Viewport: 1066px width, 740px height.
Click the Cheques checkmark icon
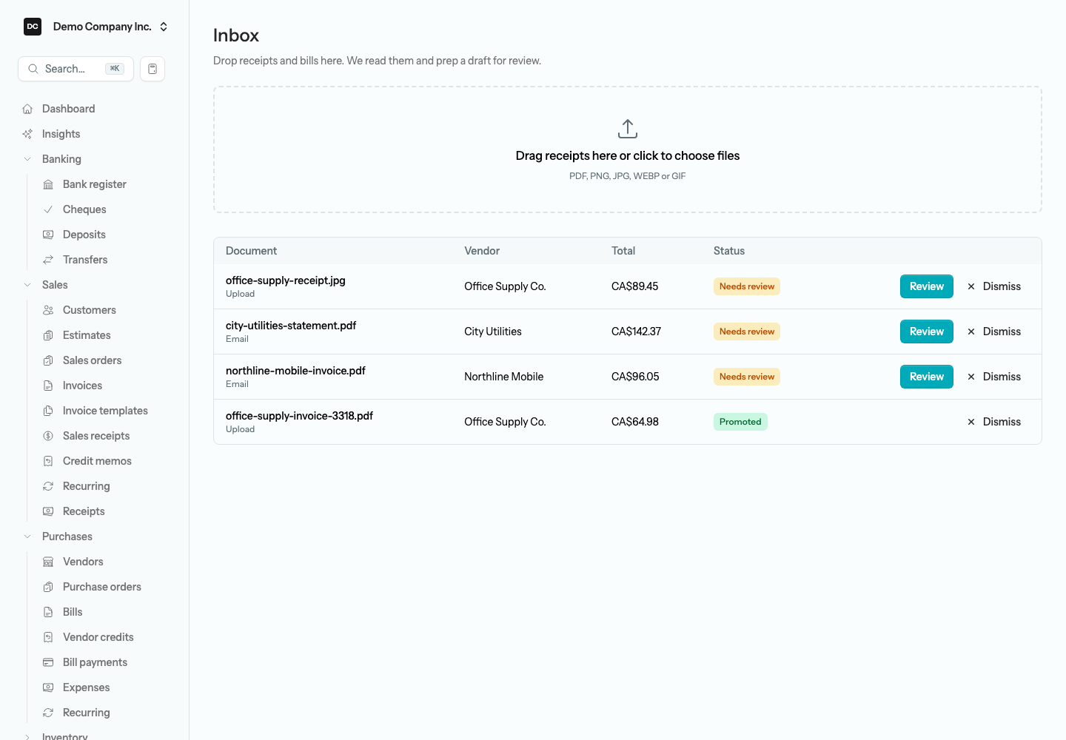coord(48,209)
